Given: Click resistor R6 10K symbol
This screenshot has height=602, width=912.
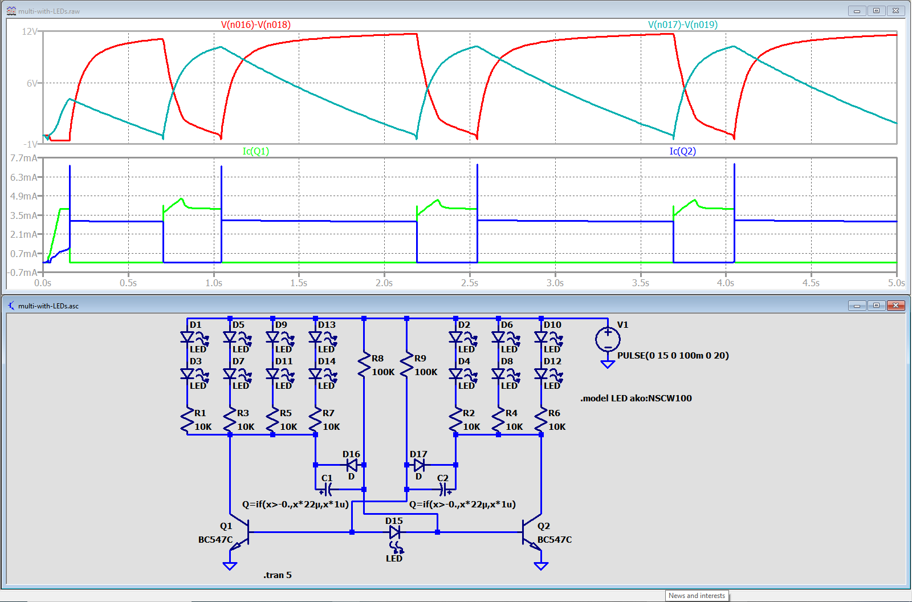Looking at the screenshot, I should click(x=541, y=420).
